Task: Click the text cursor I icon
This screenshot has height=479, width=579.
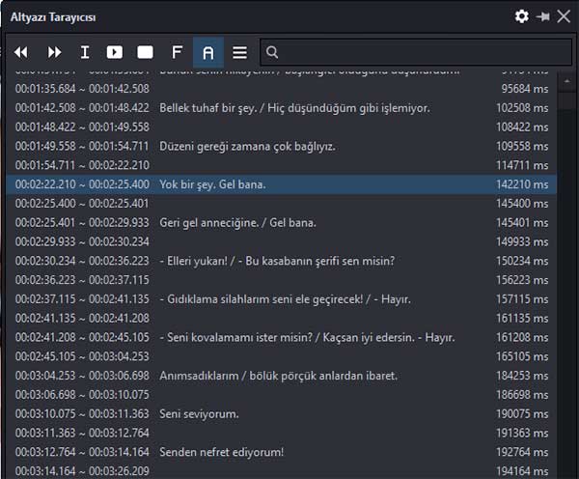Action: [85, 52]
